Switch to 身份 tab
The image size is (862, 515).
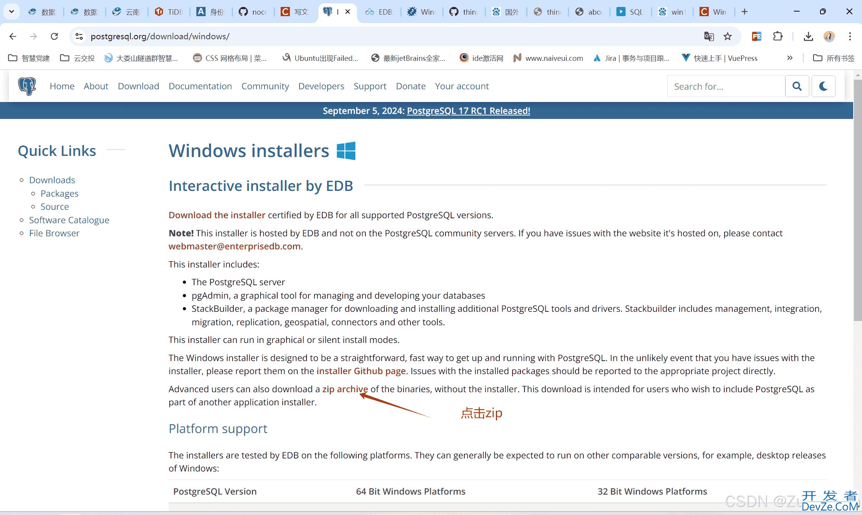tap(211, 12)
